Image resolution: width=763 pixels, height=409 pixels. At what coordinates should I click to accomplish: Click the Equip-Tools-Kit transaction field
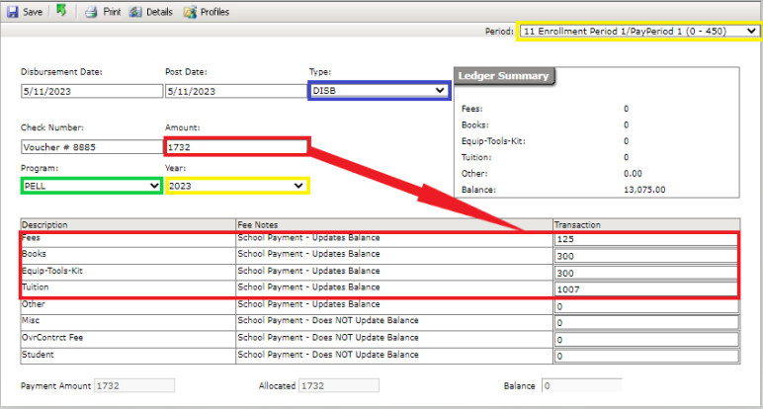[646, 273]
